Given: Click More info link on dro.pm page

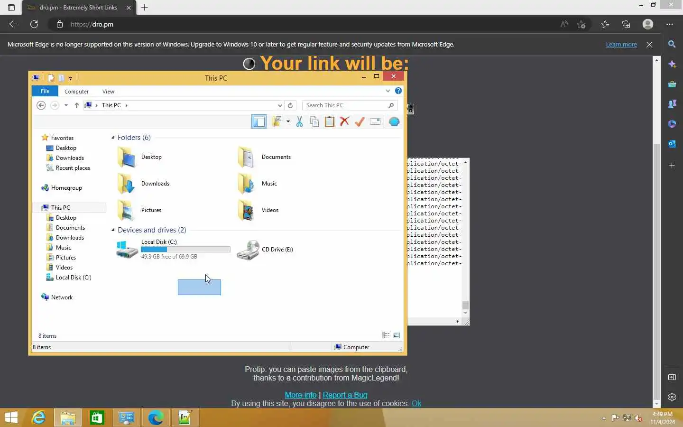Looking at the screenshot, I should [x=301, y=395].
